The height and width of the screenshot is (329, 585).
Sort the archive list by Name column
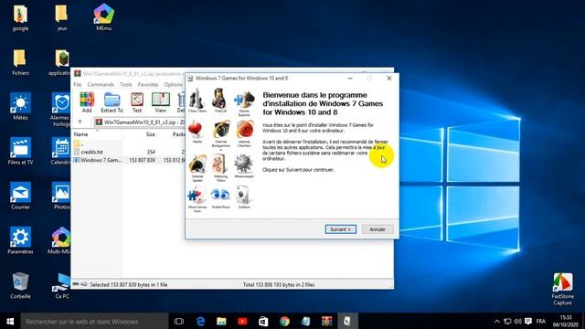pos(80,134)
